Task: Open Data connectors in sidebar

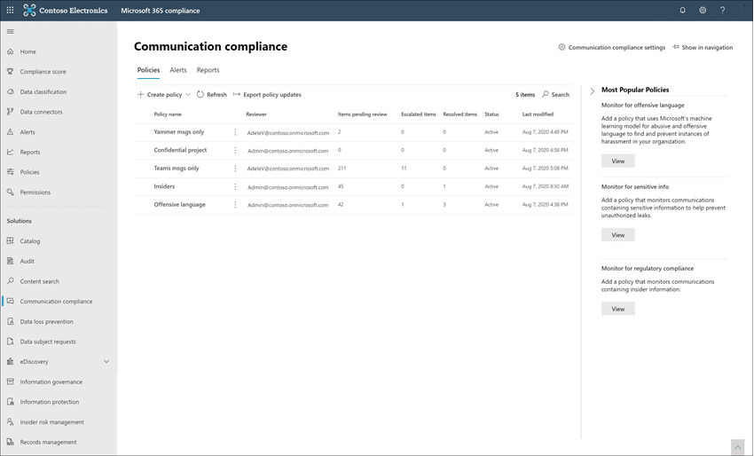Action: click(x=41, y=112)
